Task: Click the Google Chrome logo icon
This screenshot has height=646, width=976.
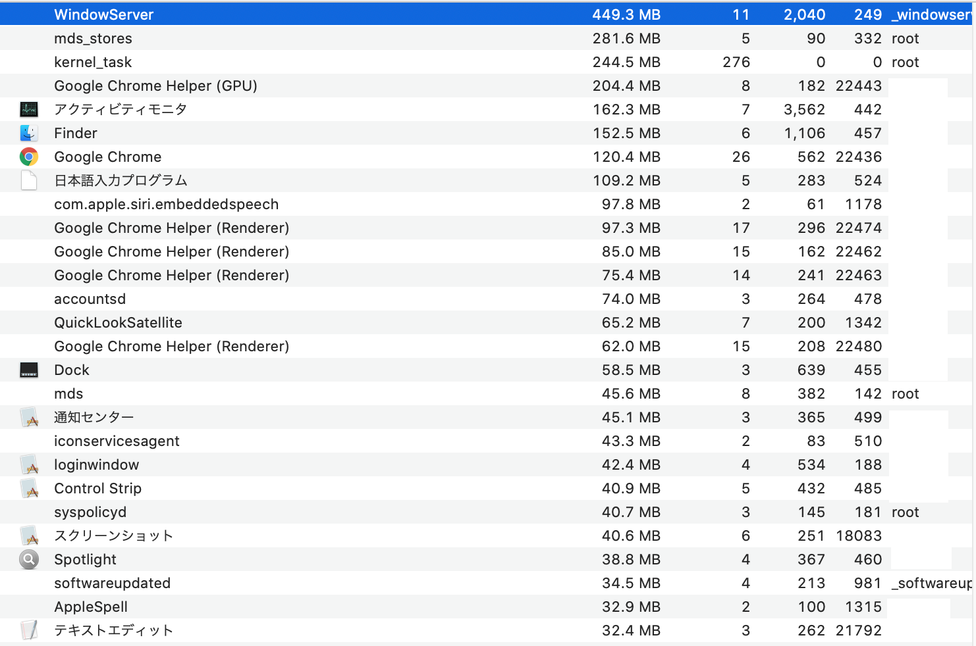Action: pyautogui.click(x=29, y=157)
